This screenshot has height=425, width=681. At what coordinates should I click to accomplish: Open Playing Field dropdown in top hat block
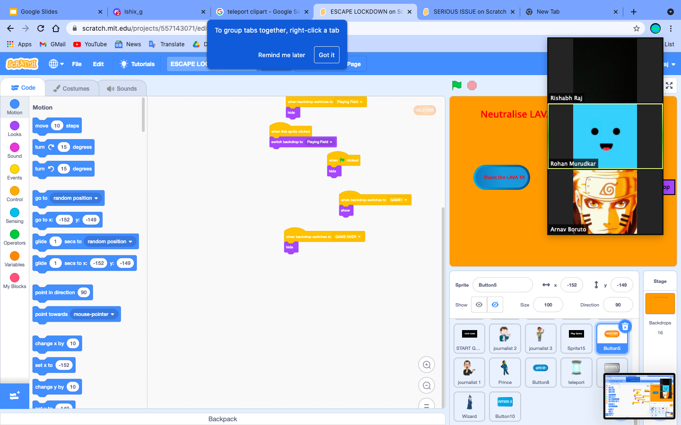[x=350, y=102]
